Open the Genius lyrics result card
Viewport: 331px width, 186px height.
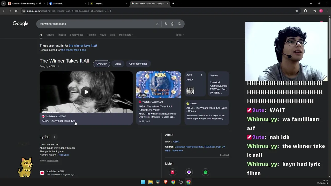point(207,112)
